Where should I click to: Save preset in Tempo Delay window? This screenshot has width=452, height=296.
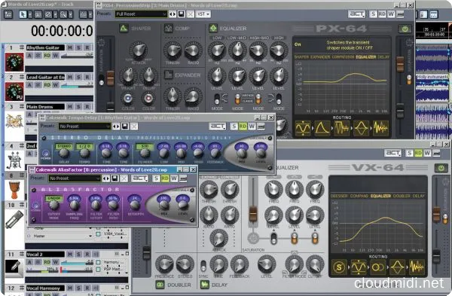tap(125, 127)
